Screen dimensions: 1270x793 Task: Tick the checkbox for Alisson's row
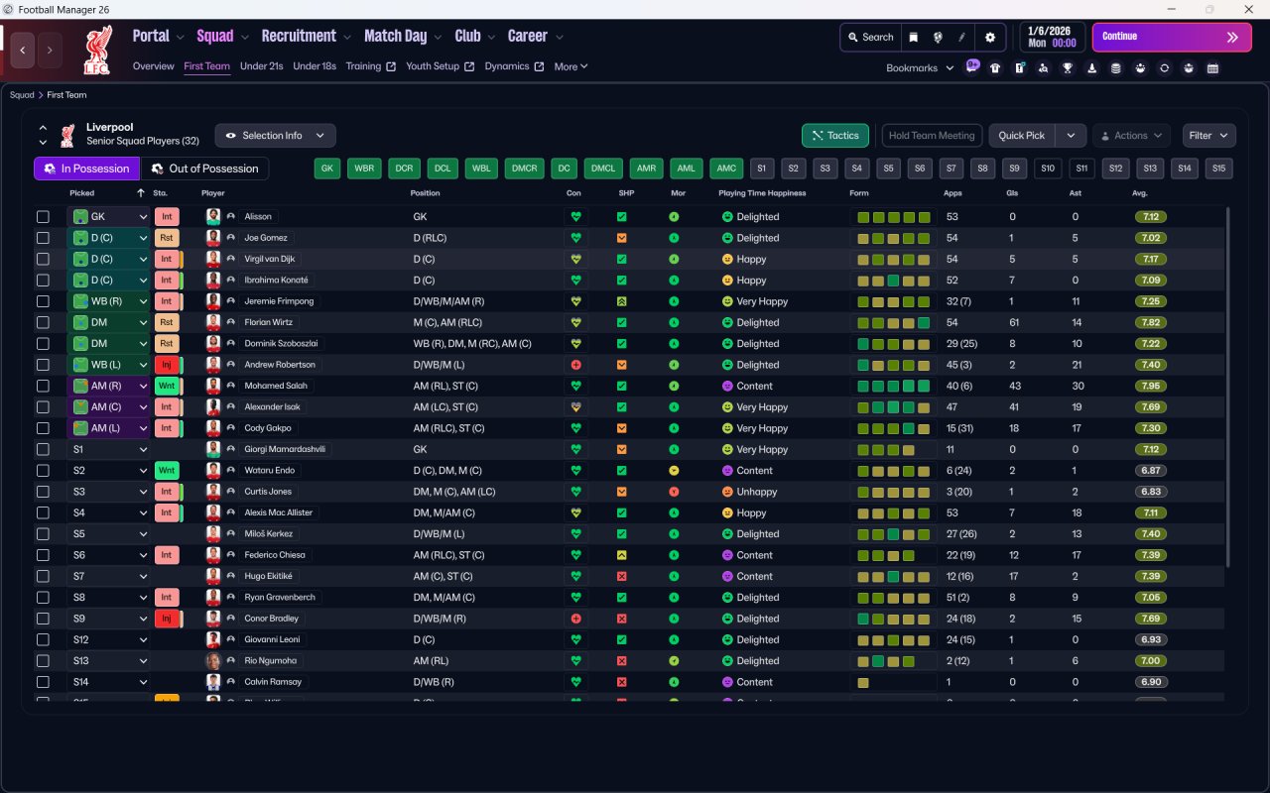pos(43,217)
